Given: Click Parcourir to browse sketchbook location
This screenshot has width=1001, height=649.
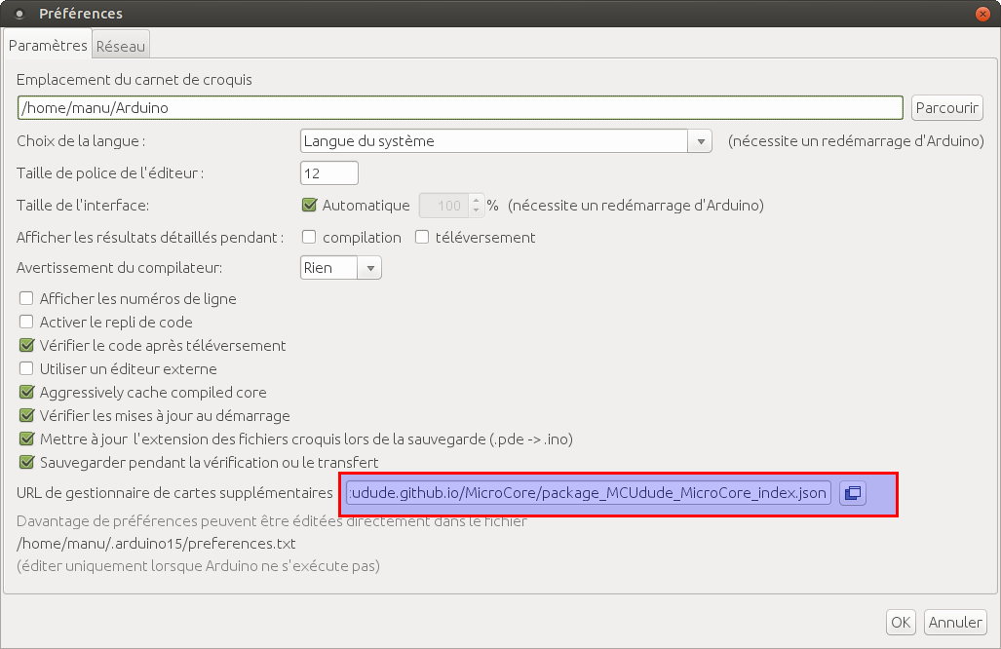Looking at the screenshot, I should [x=946, y=107].
